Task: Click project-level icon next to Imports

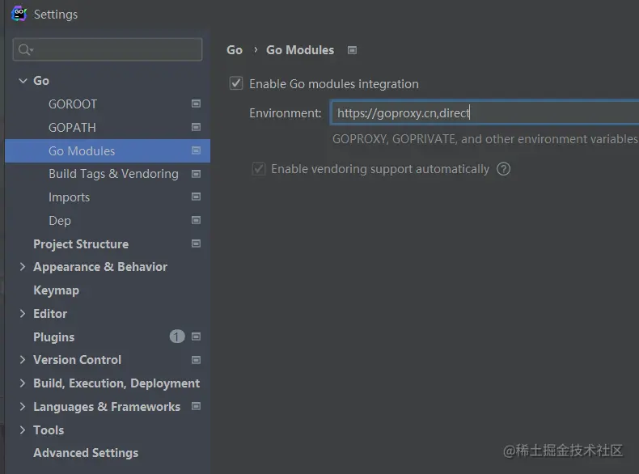Action: [196, 197]
